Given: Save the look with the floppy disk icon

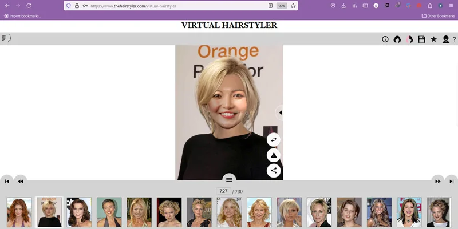Looking at the screenshot, I should 421,39.
